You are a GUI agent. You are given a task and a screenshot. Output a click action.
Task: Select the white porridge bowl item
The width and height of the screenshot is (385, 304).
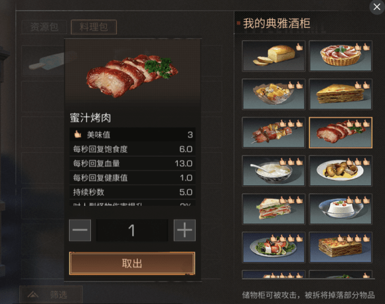coord(273,171)
